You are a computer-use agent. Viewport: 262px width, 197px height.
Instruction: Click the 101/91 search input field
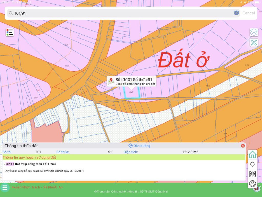pos(123,13)
